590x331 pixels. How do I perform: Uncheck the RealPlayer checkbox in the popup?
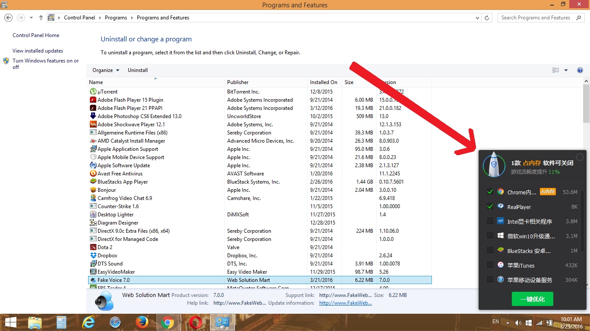490,206
